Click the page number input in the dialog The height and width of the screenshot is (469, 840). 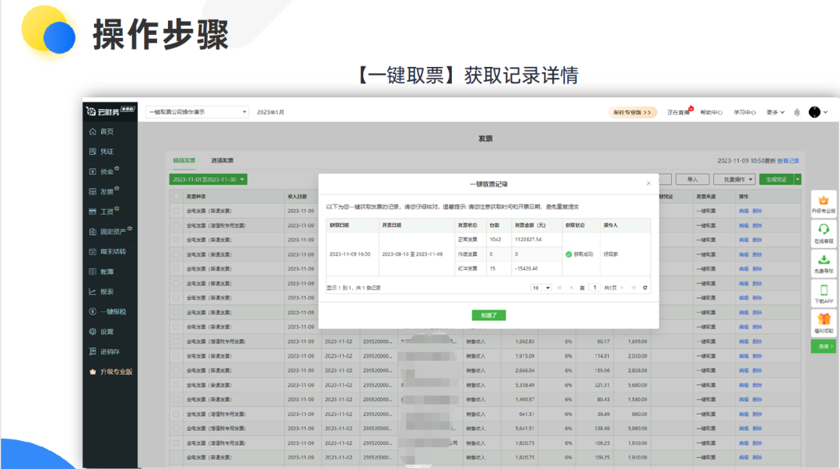(x=595, y=288)
